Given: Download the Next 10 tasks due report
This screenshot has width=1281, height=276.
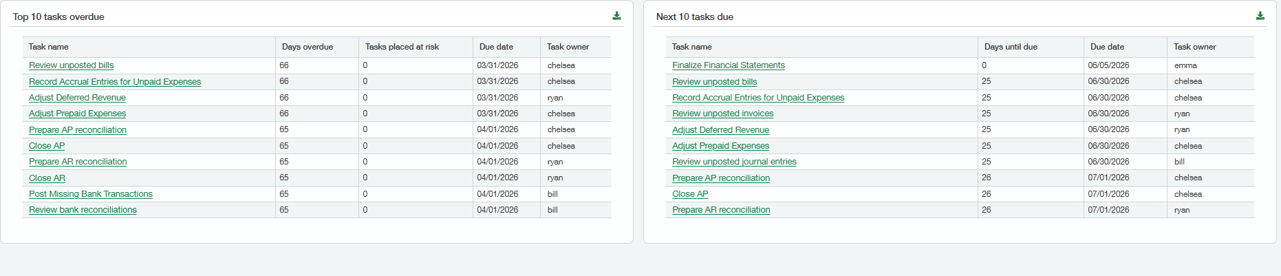Looking at the screenshot, I should pyautogui.click(x=1260, y=16).
